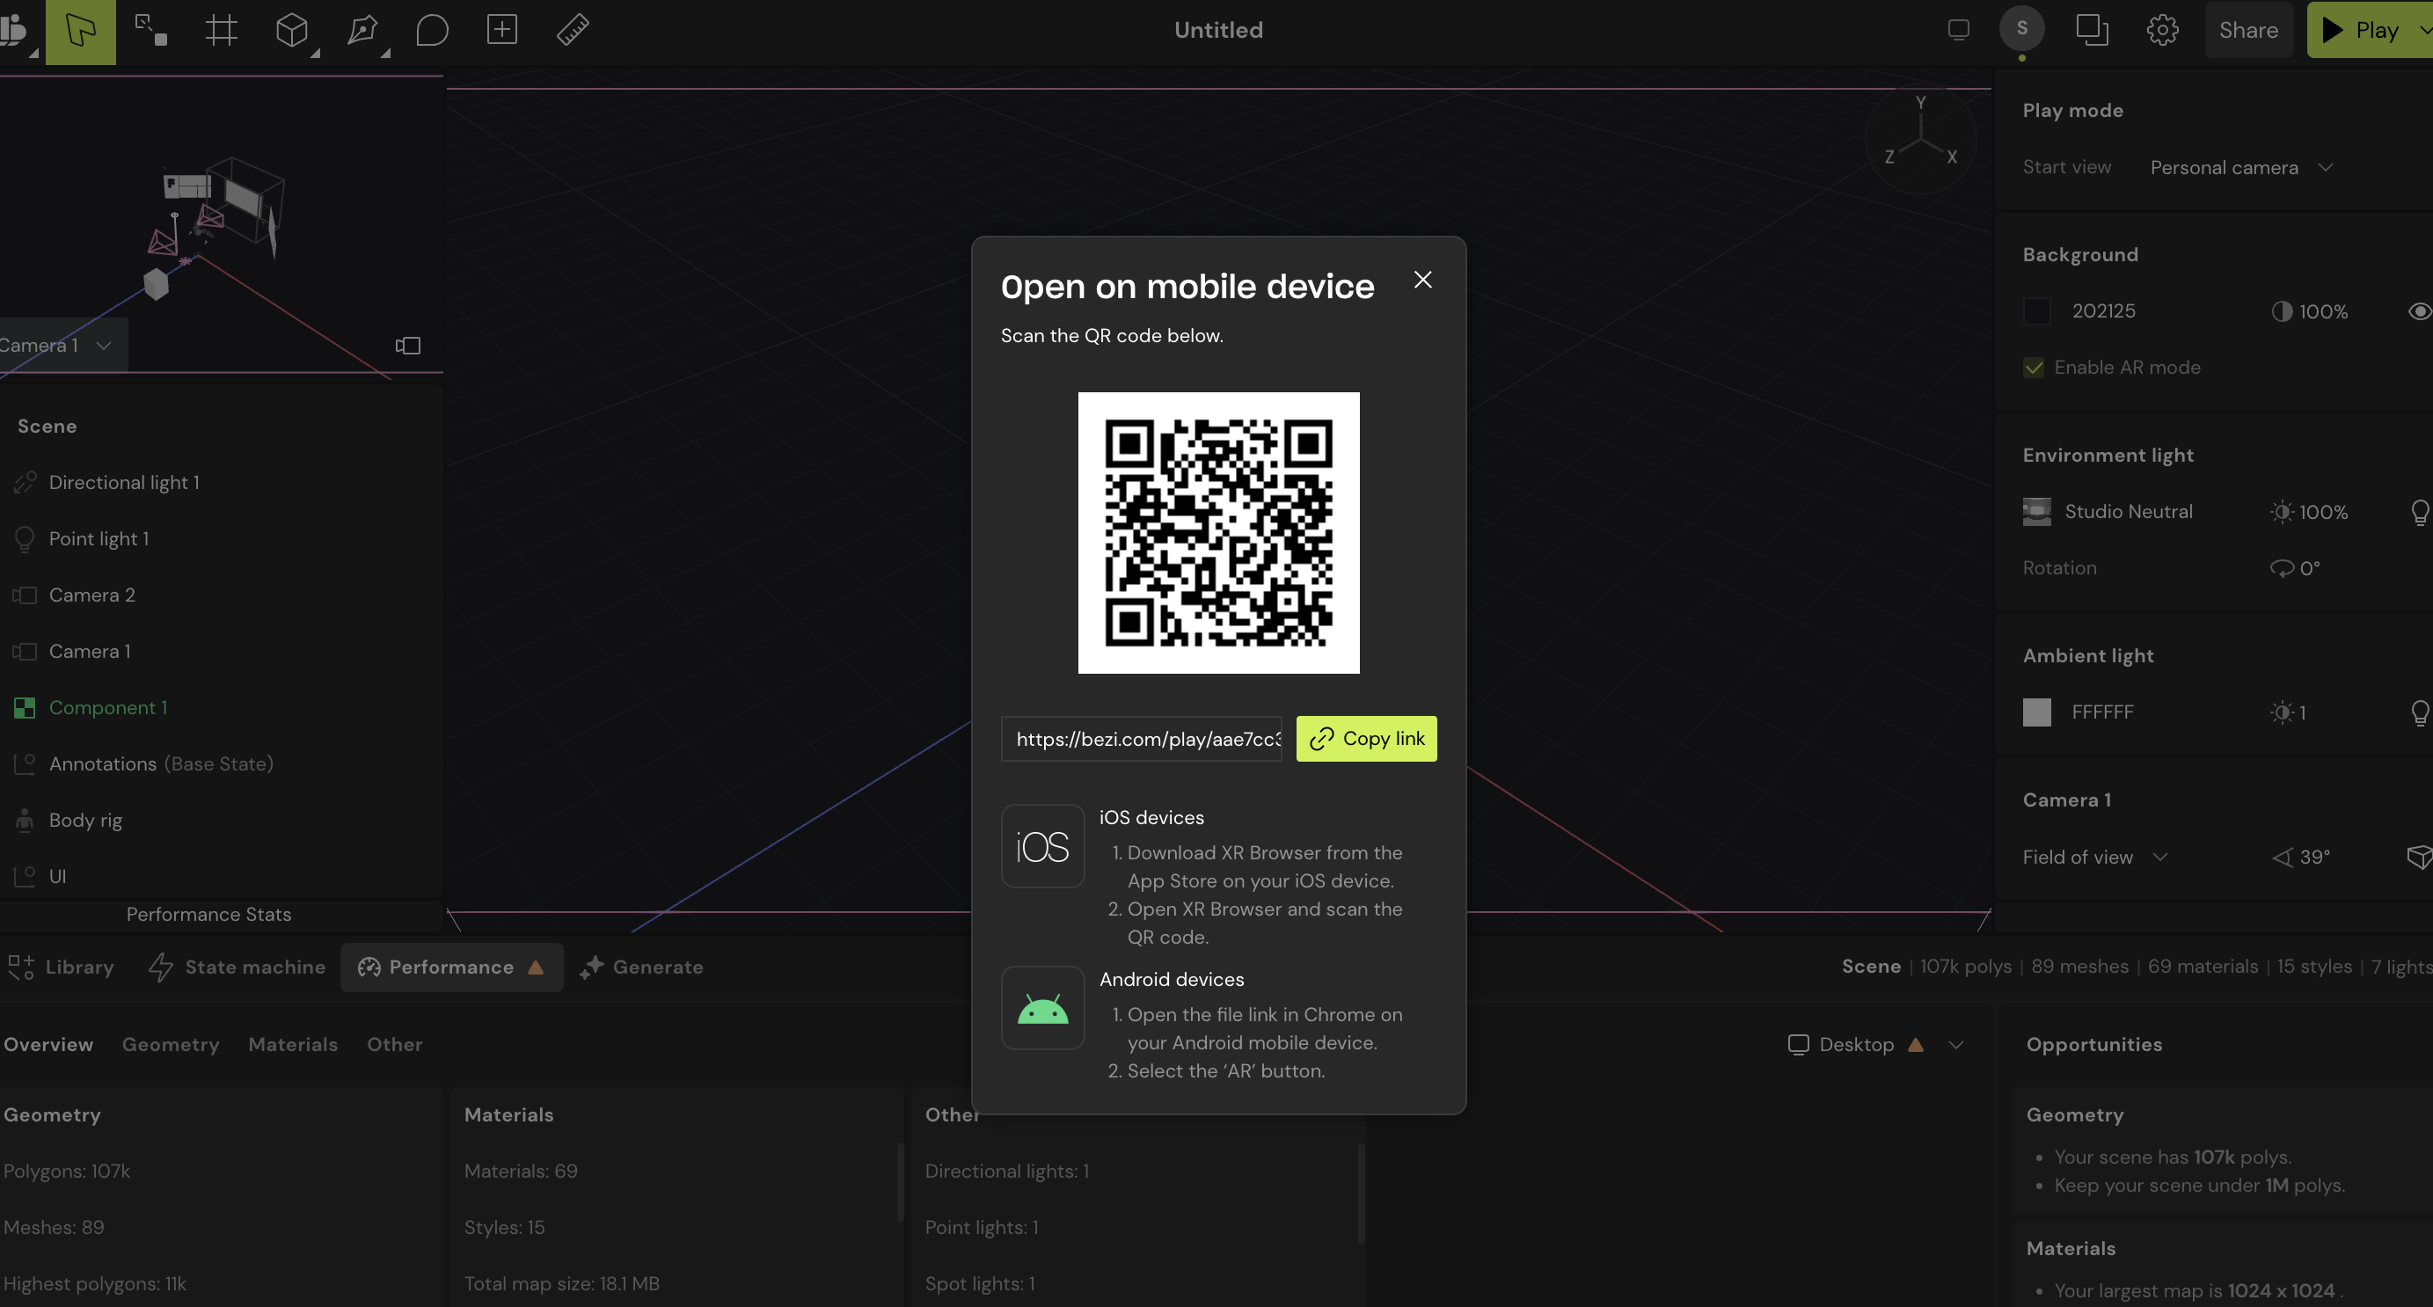Click the camera preview pop-out icon

pos(408,346)
